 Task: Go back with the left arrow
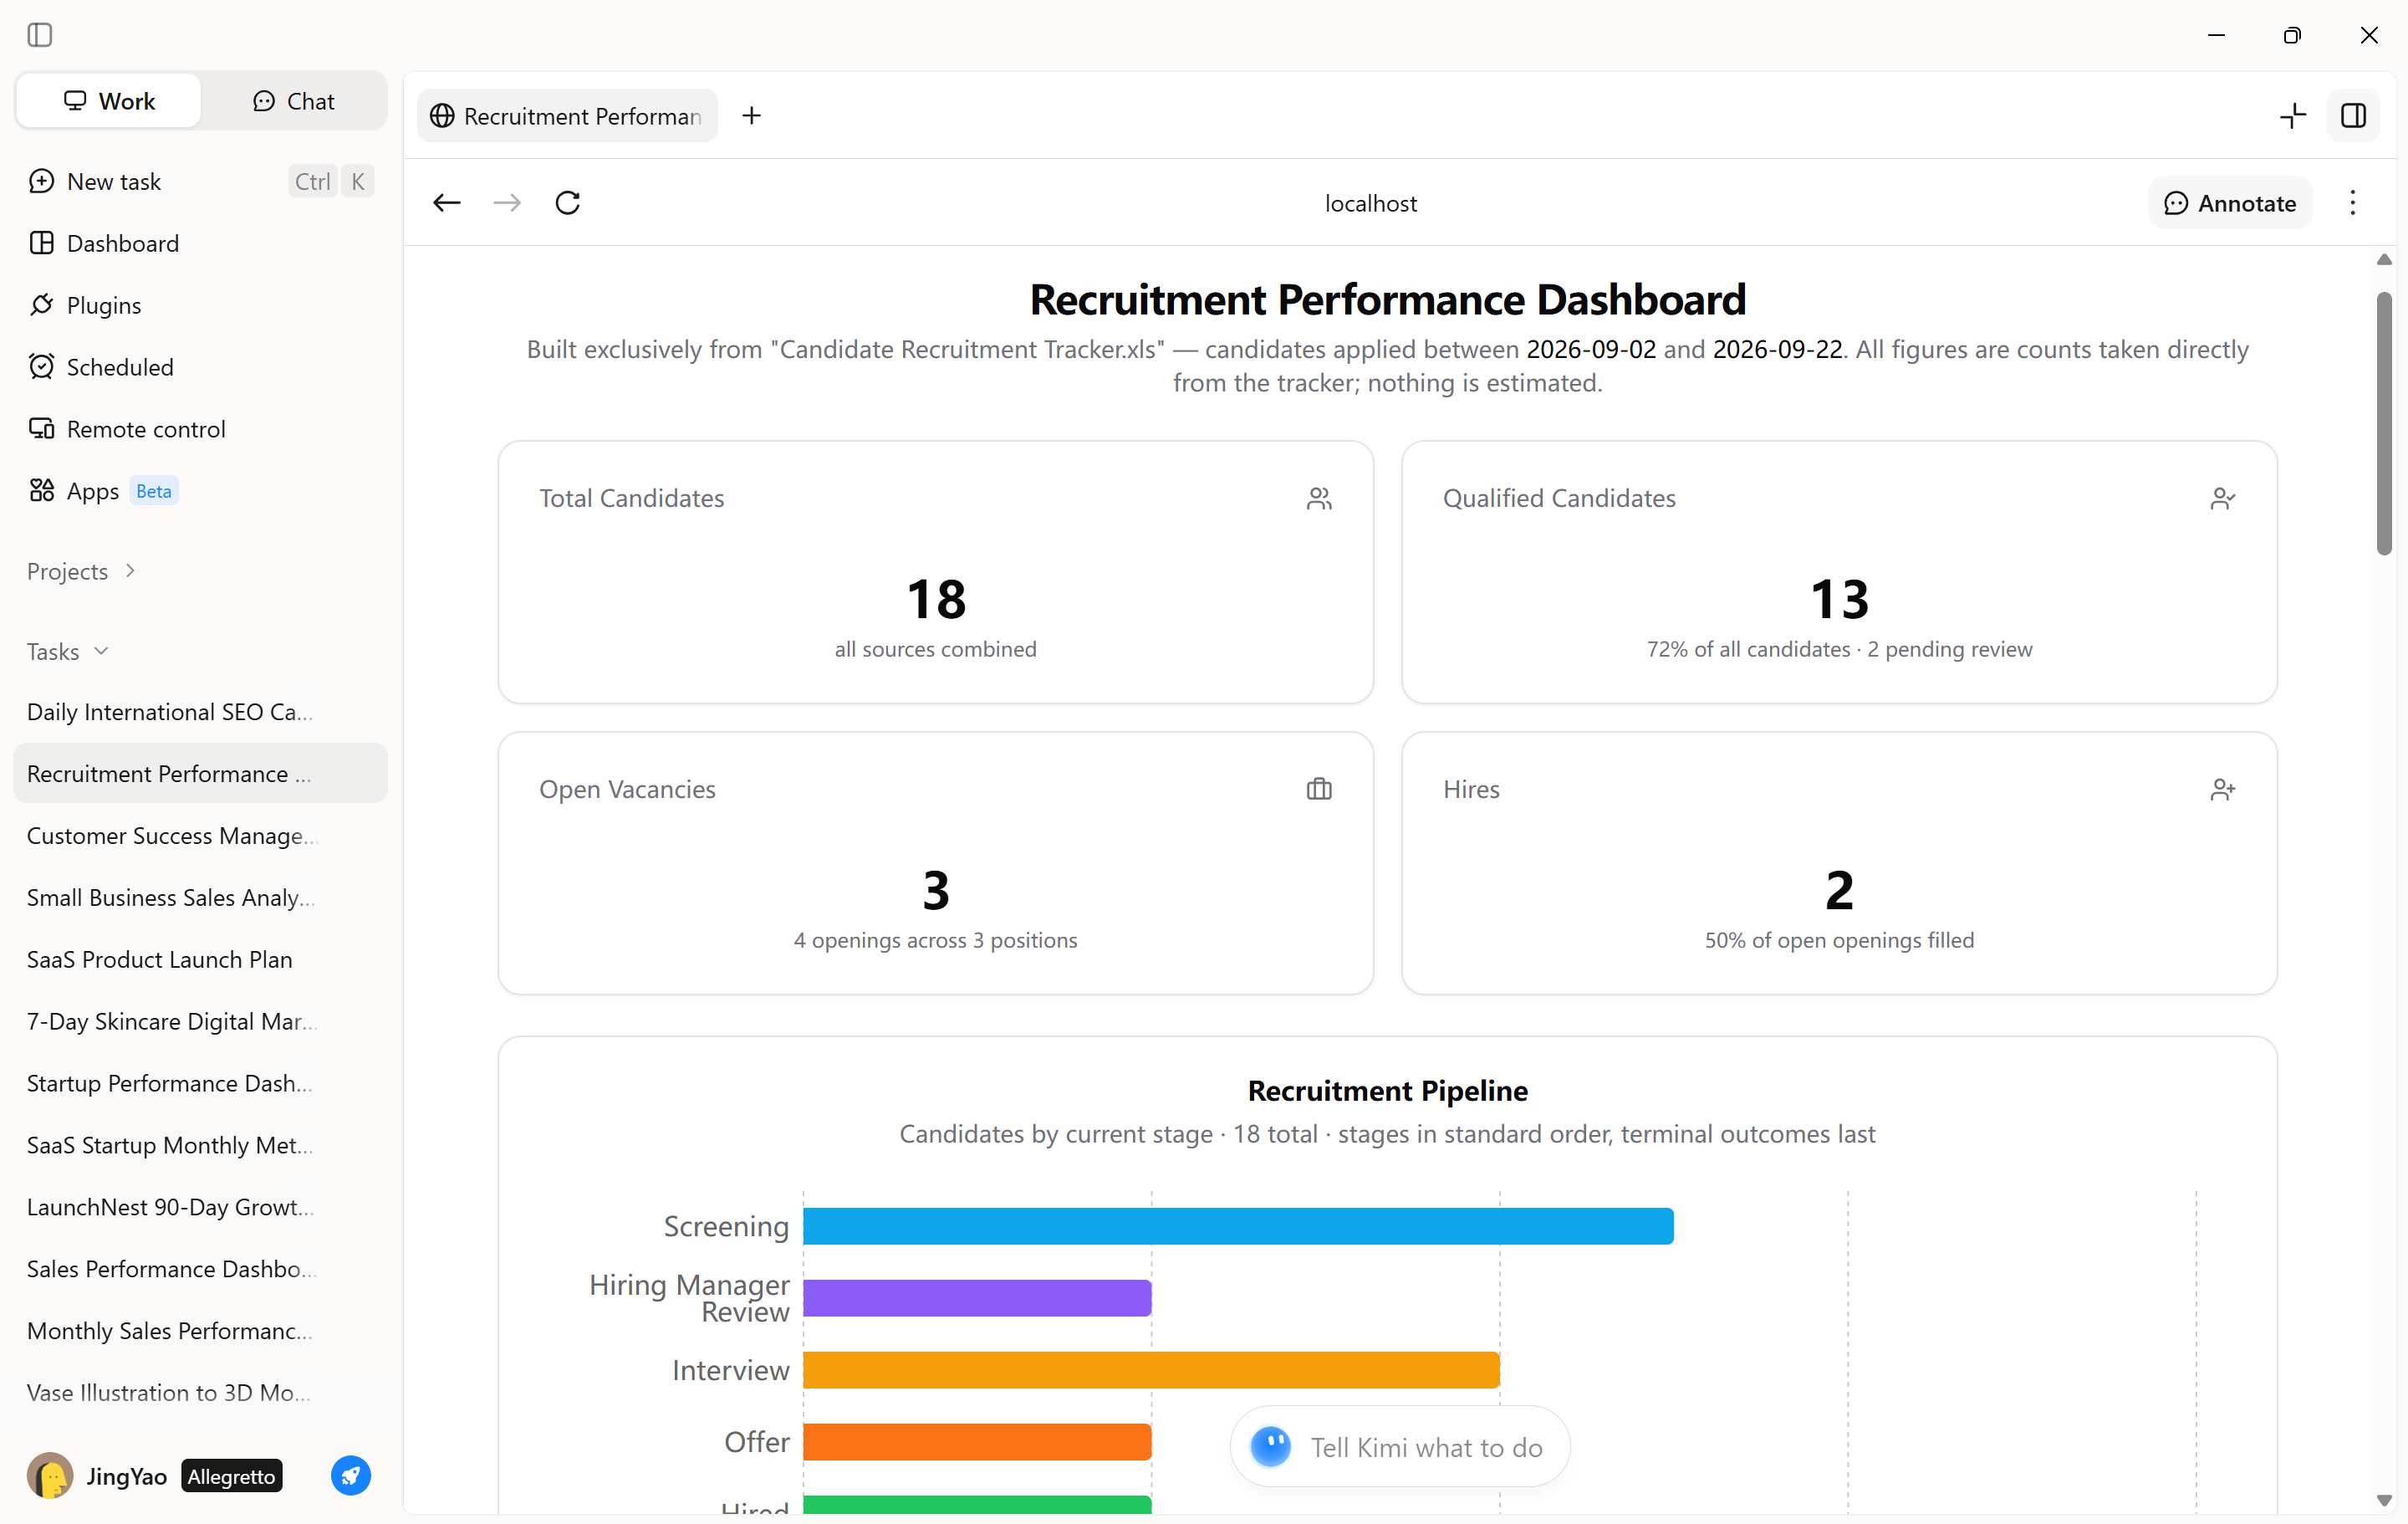(446, 203)
